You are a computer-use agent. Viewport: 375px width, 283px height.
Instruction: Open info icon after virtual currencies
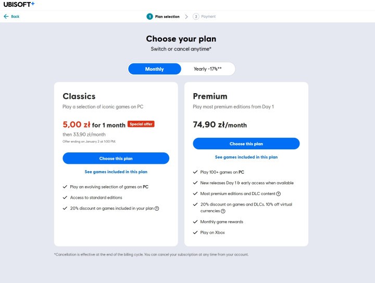pos(223,211)
